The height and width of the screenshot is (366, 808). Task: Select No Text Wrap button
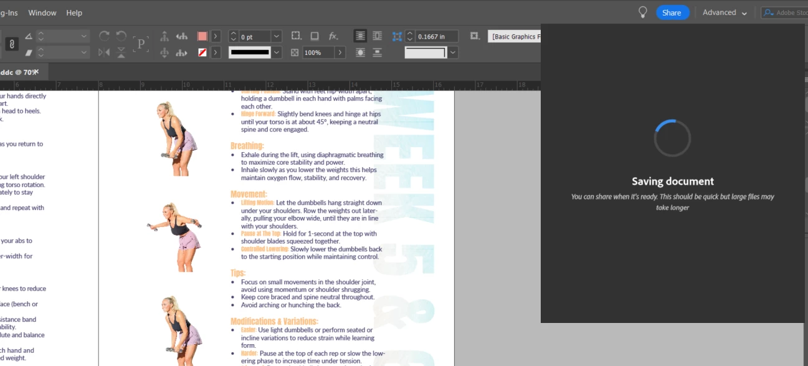(360, 36)
